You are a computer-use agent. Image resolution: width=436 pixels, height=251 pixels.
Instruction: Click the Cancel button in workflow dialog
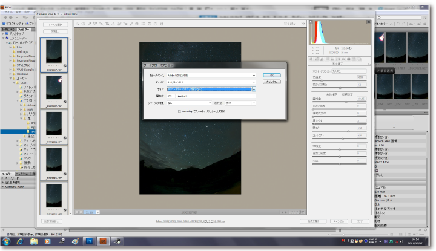tap(271, 82)
